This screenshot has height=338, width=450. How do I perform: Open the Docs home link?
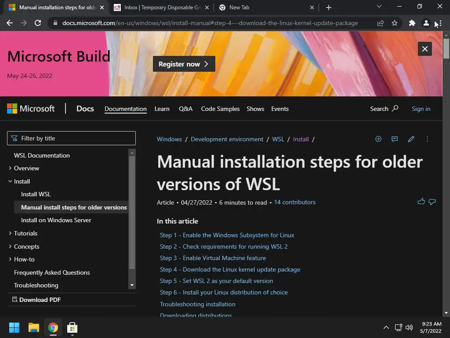tap(85, 109)
